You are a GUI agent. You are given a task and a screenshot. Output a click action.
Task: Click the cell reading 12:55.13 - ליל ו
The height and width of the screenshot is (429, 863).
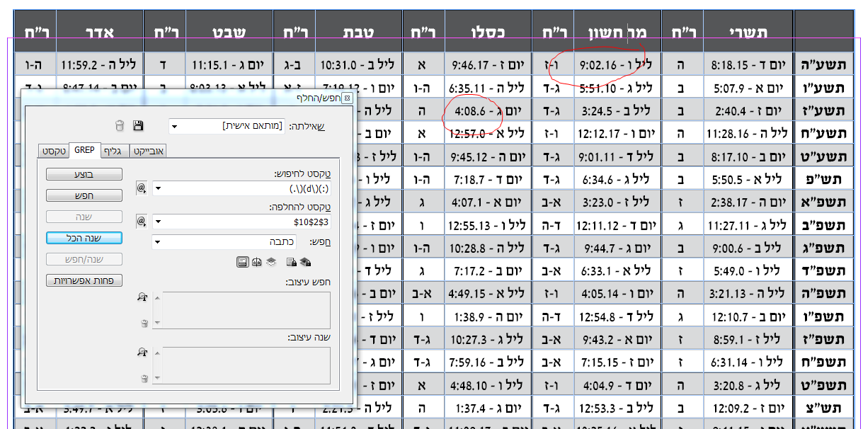[488, 224]
